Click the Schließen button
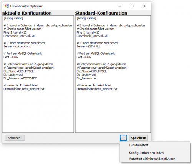Viewport: 192px width, 164px height. pos(14,138)
